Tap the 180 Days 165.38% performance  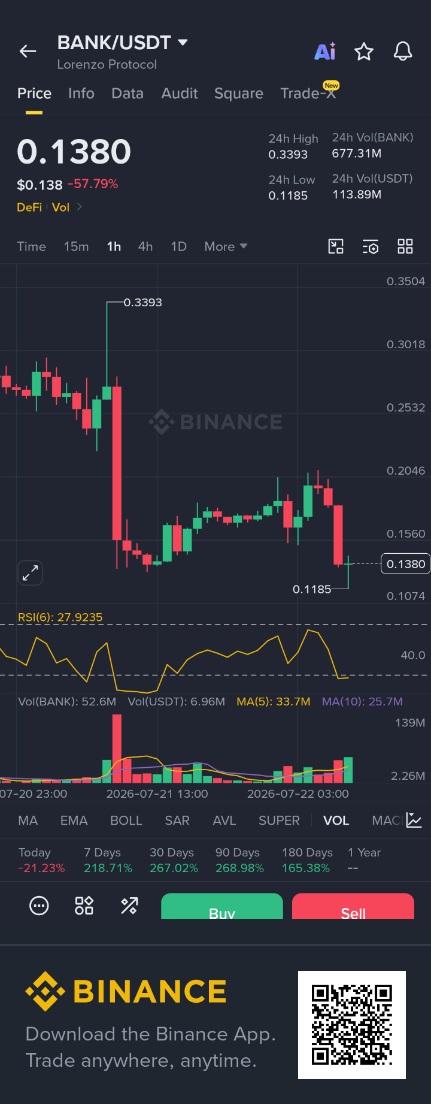307,860
